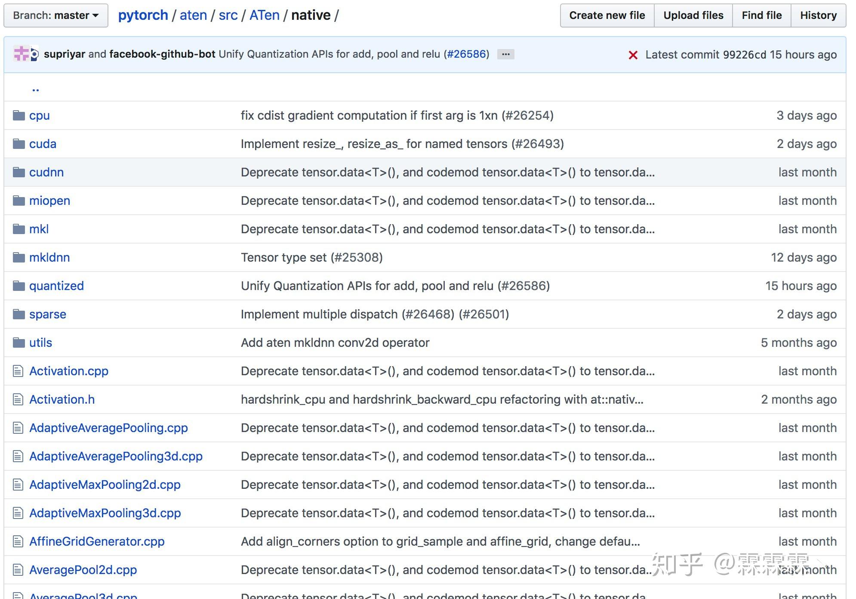Click supriyar's avatar in commit bar
856x599 pixels.
[21, 54]
